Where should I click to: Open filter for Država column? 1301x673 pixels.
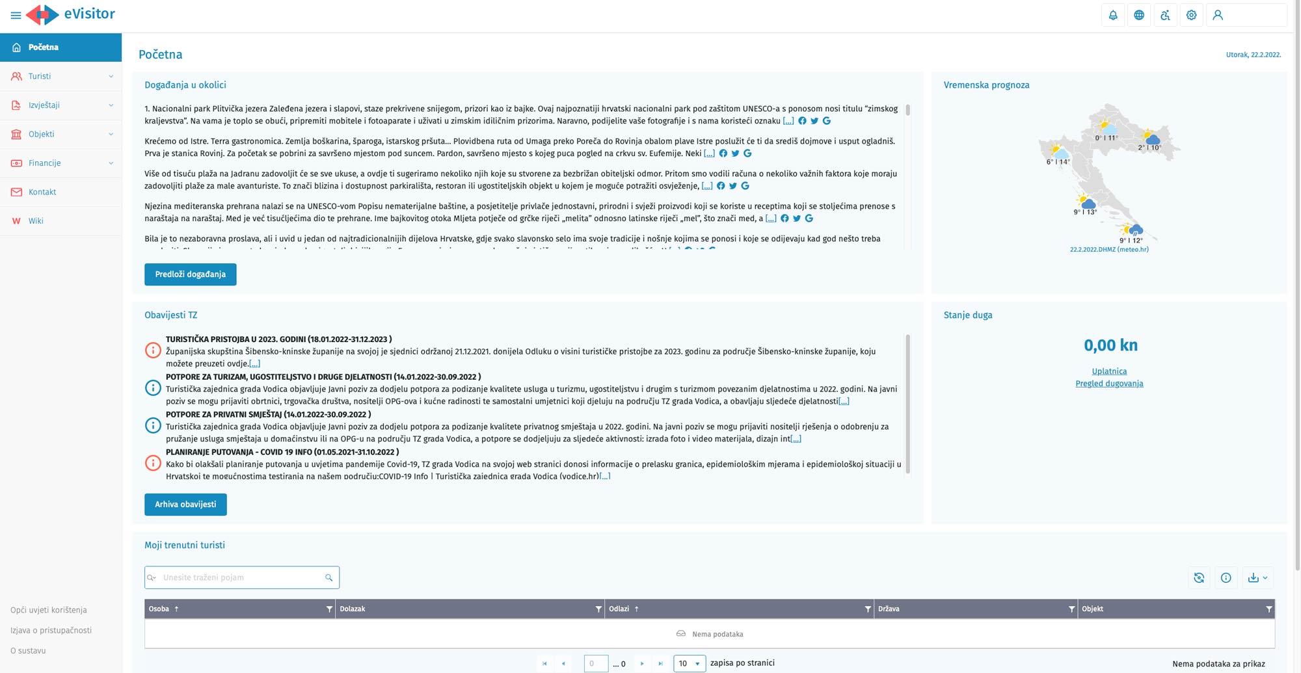pos(1071,609)
